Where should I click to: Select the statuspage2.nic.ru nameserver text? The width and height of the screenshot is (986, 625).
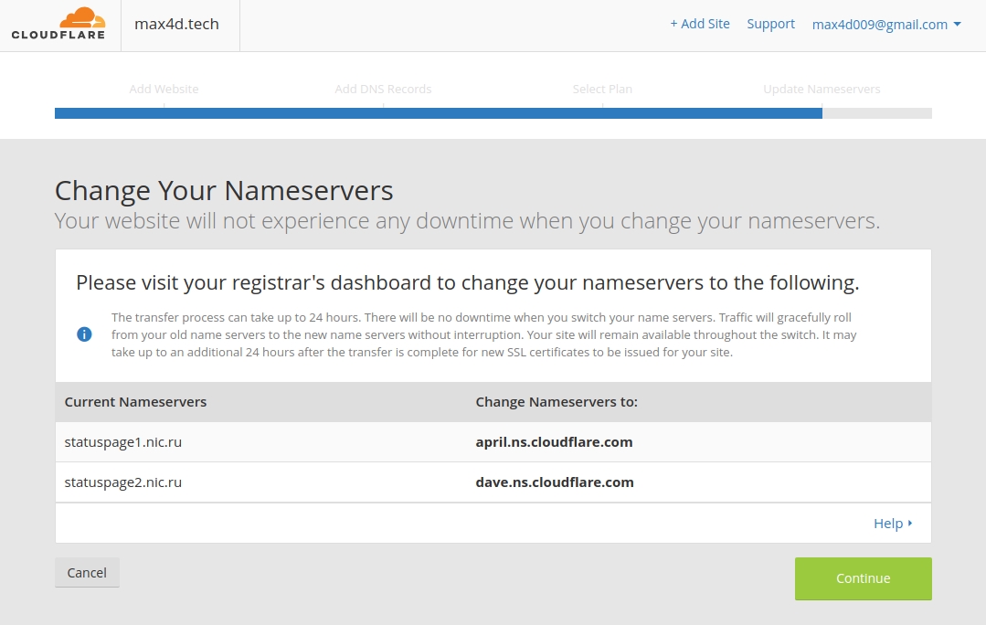point(123,482)
